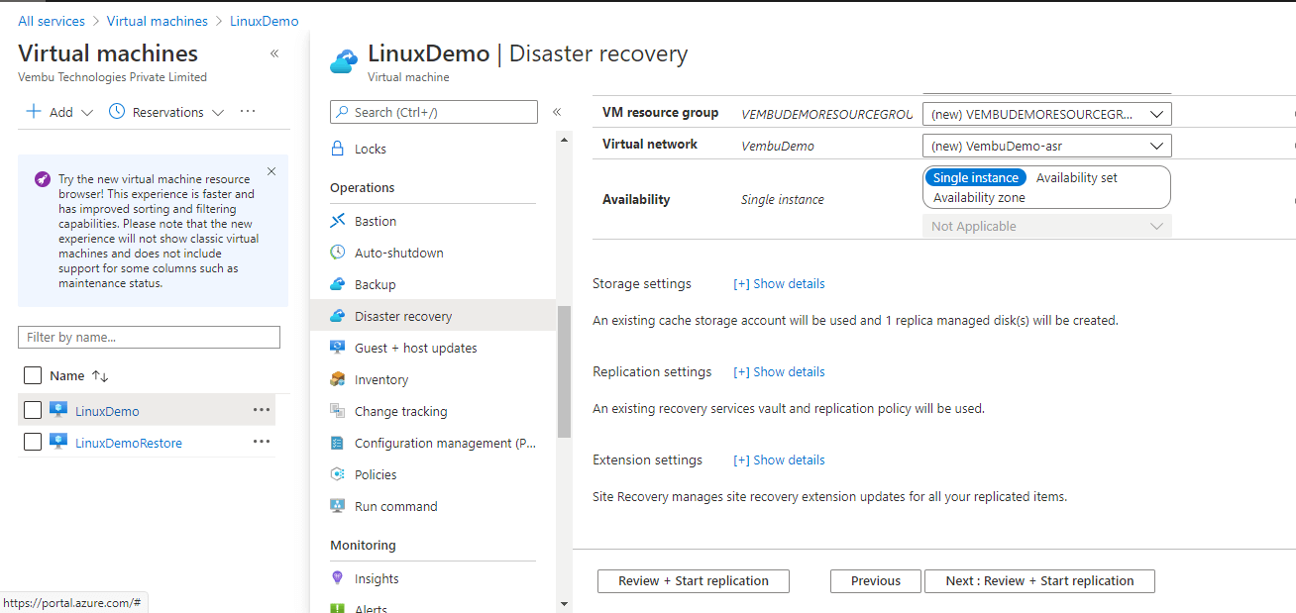Click the Backup cloud icon

(337, 284)
